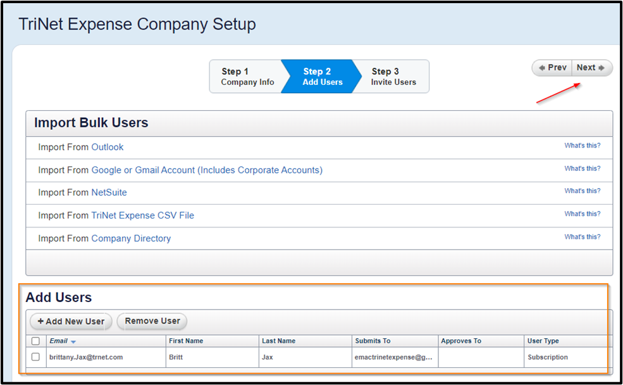Select the last name cell Jax
Image resolution: width=623 pixels, height=385 pixels.
pos(305,357)
